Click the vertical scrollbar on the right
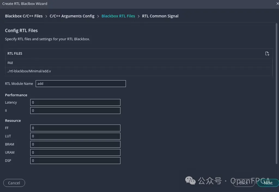The width and height of the screenshot is (279, 192). pyautogui.click(x=277, y=82)
